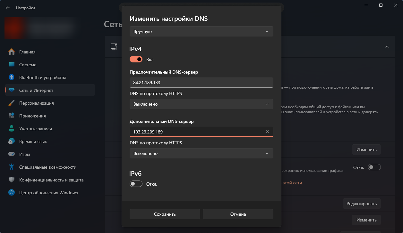Open the Вручную DNS mode dropdown

coord(201,31)
